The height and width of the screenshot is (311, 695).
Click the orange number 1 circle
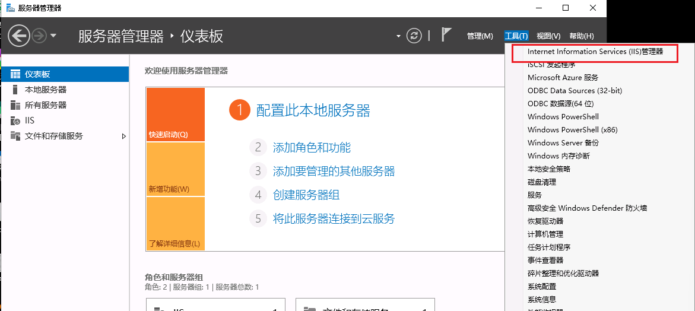coord(240,110)
